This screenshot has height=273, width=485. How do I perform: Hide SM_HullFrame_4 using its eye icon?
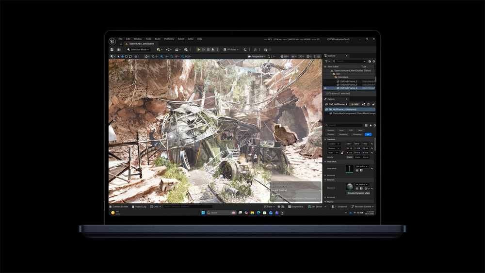click(x=325, y=88)
